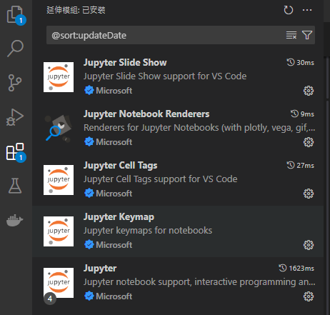The height and width of the screenshot is (315, 330).
Task: Click the Jupyter Notebook Renderers icon thumbnail
Action: tap(59, 129)
